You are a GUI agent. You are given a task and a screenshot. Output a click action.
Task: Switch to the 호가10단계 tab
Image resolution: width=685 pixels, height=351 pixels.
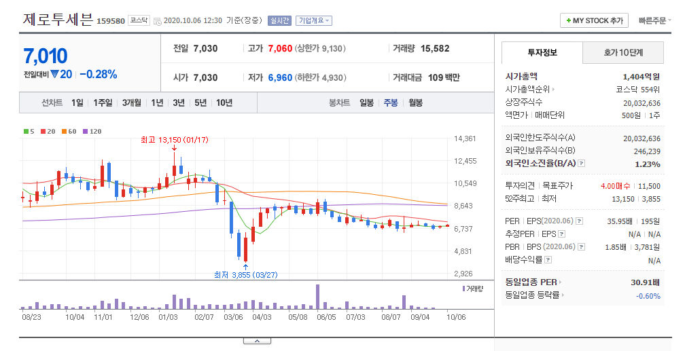coord(623,52)
